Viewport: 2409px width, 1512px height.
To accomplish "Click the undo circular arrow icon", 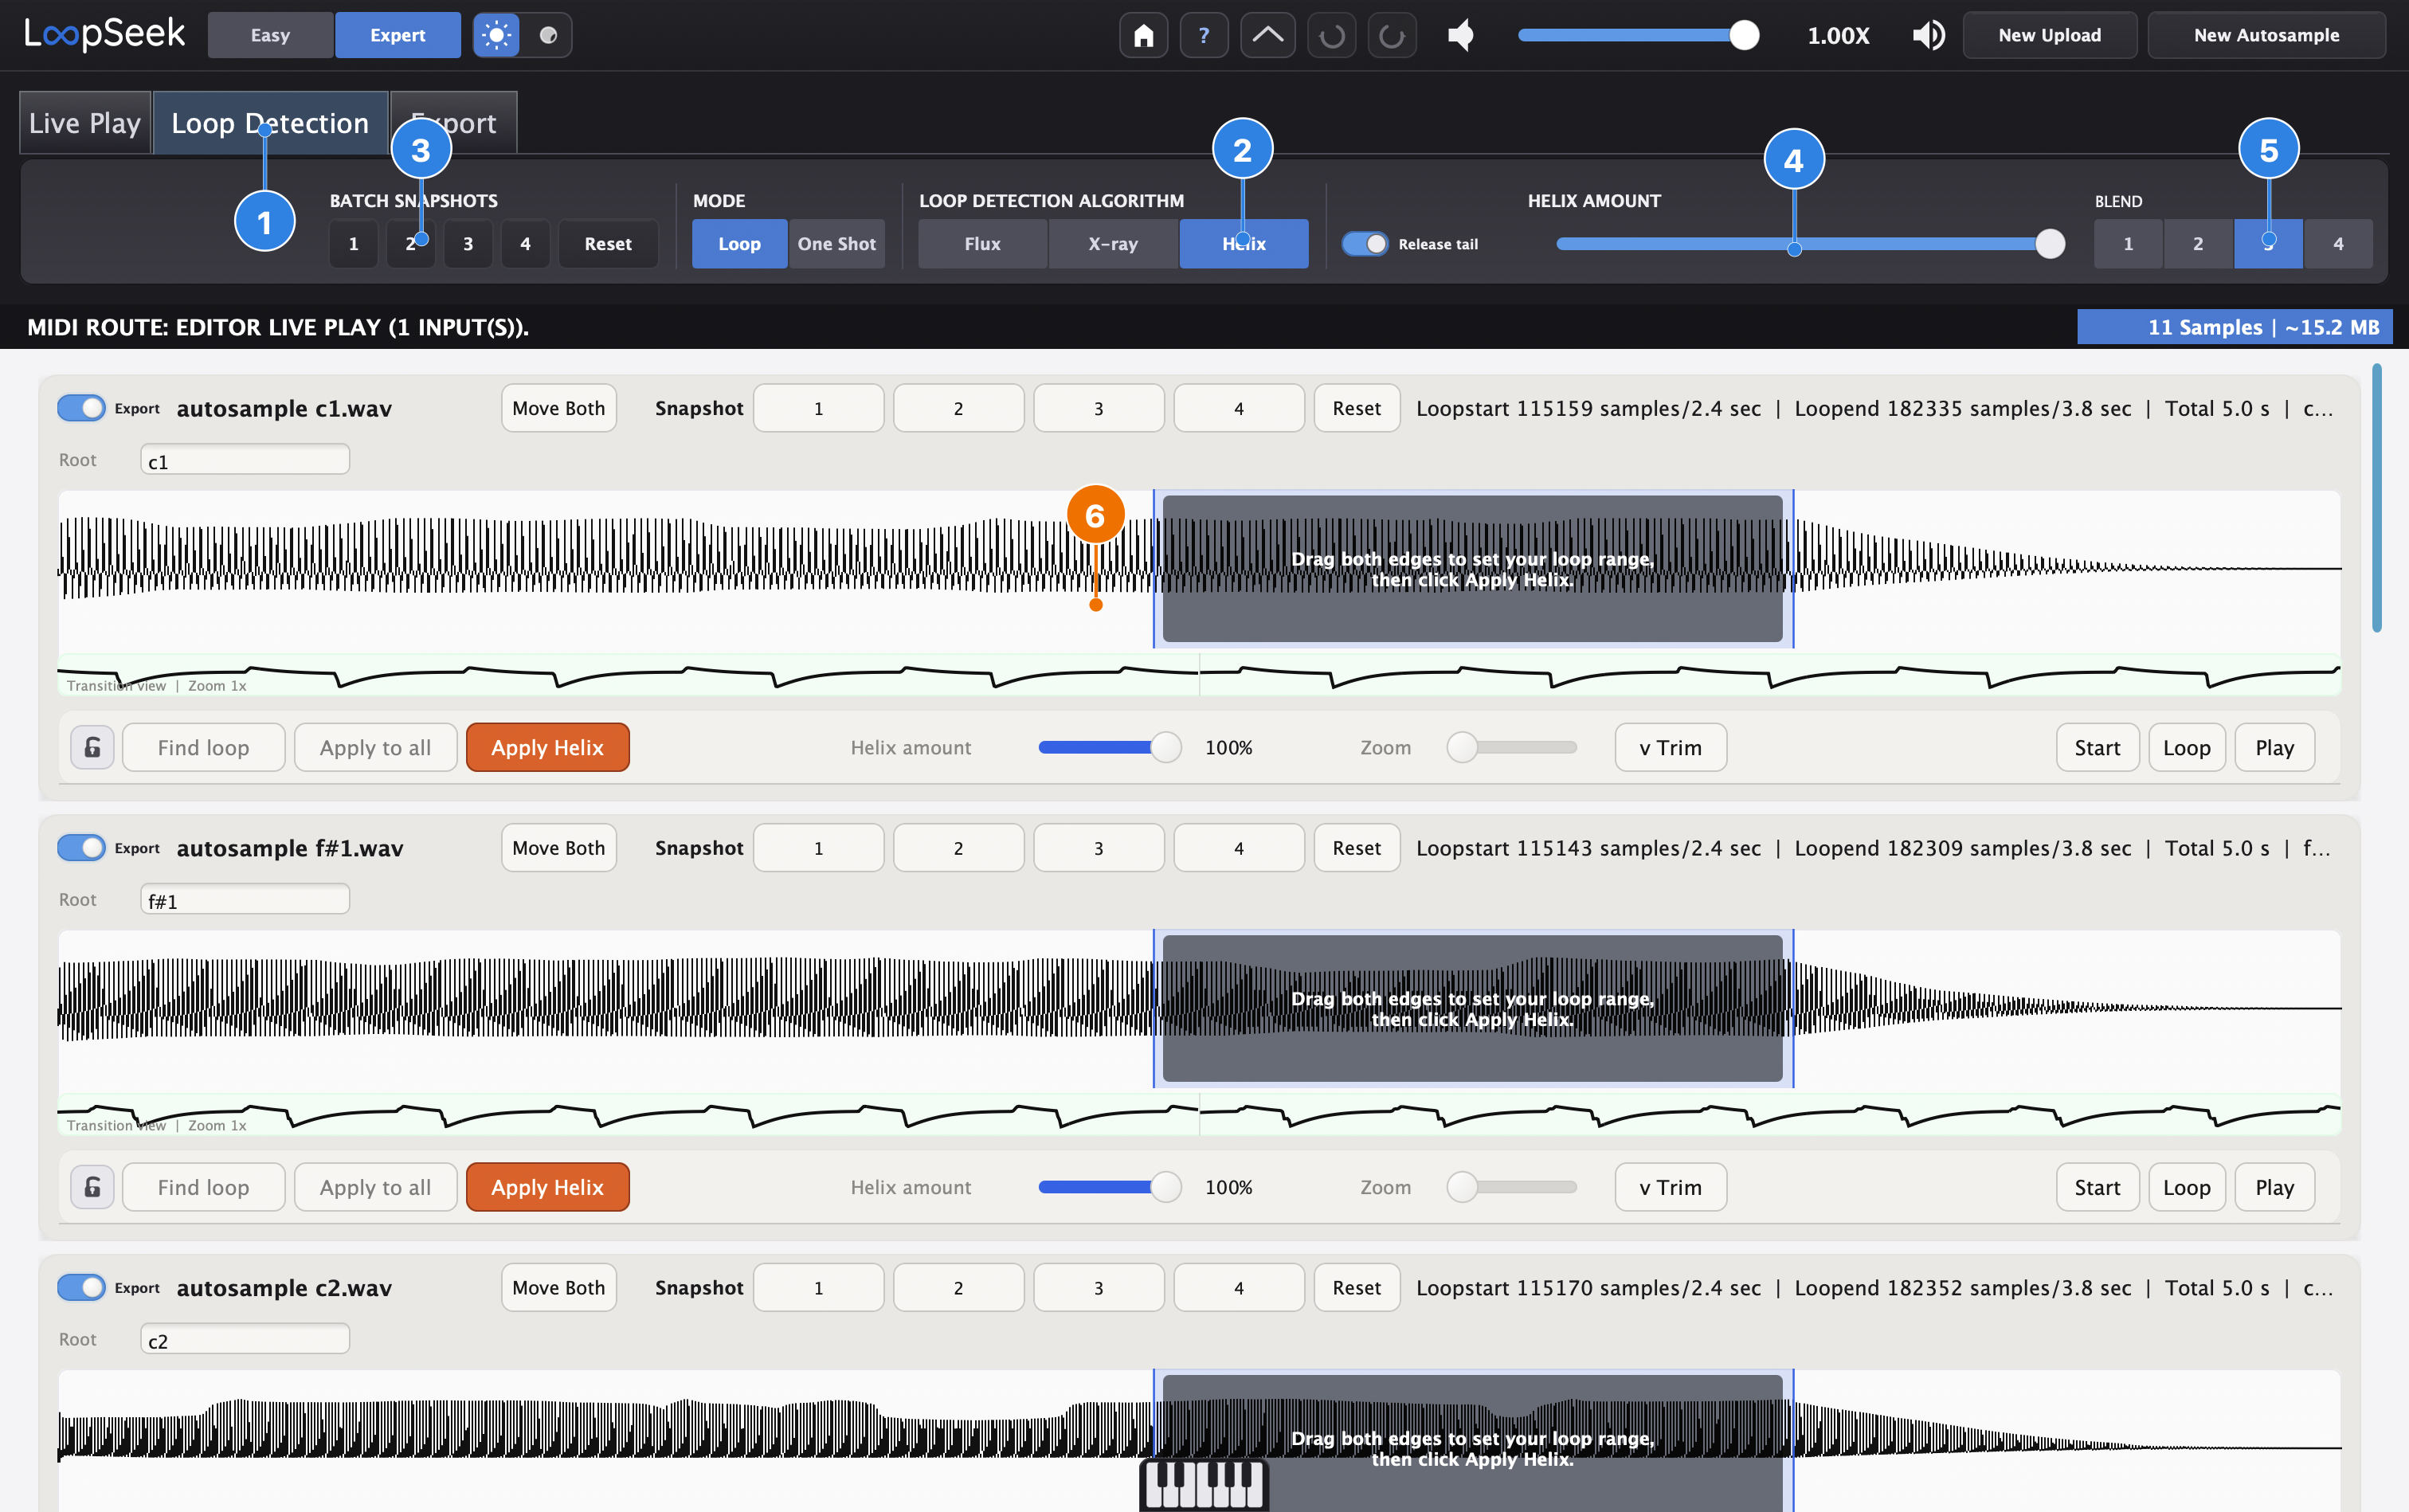I will 1331,35.
